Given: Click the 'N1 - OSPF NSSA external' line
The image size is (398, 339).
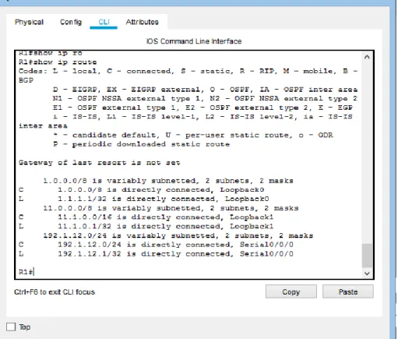Looking at the screenshot, I should 205,98.
